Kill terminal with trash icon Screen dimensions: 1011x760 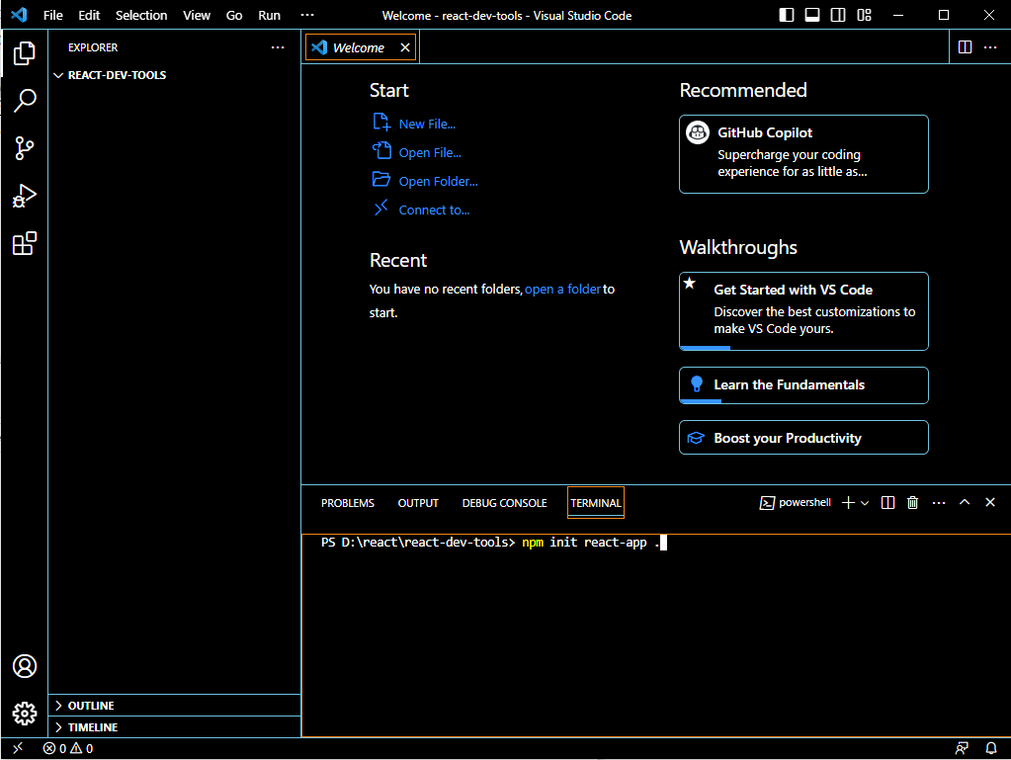912,503
